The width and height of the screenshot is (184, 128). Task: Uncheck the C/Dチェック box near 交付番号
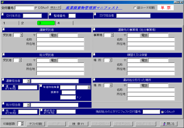click(36, 8)
